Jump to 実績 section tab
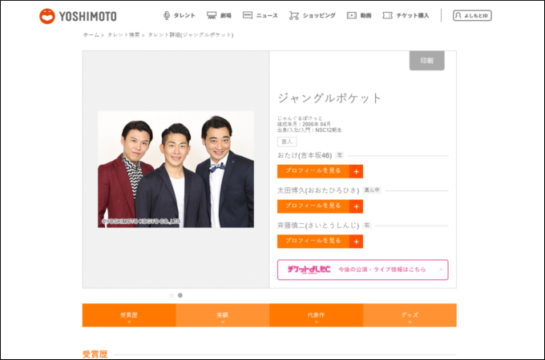 coord(223,315)
